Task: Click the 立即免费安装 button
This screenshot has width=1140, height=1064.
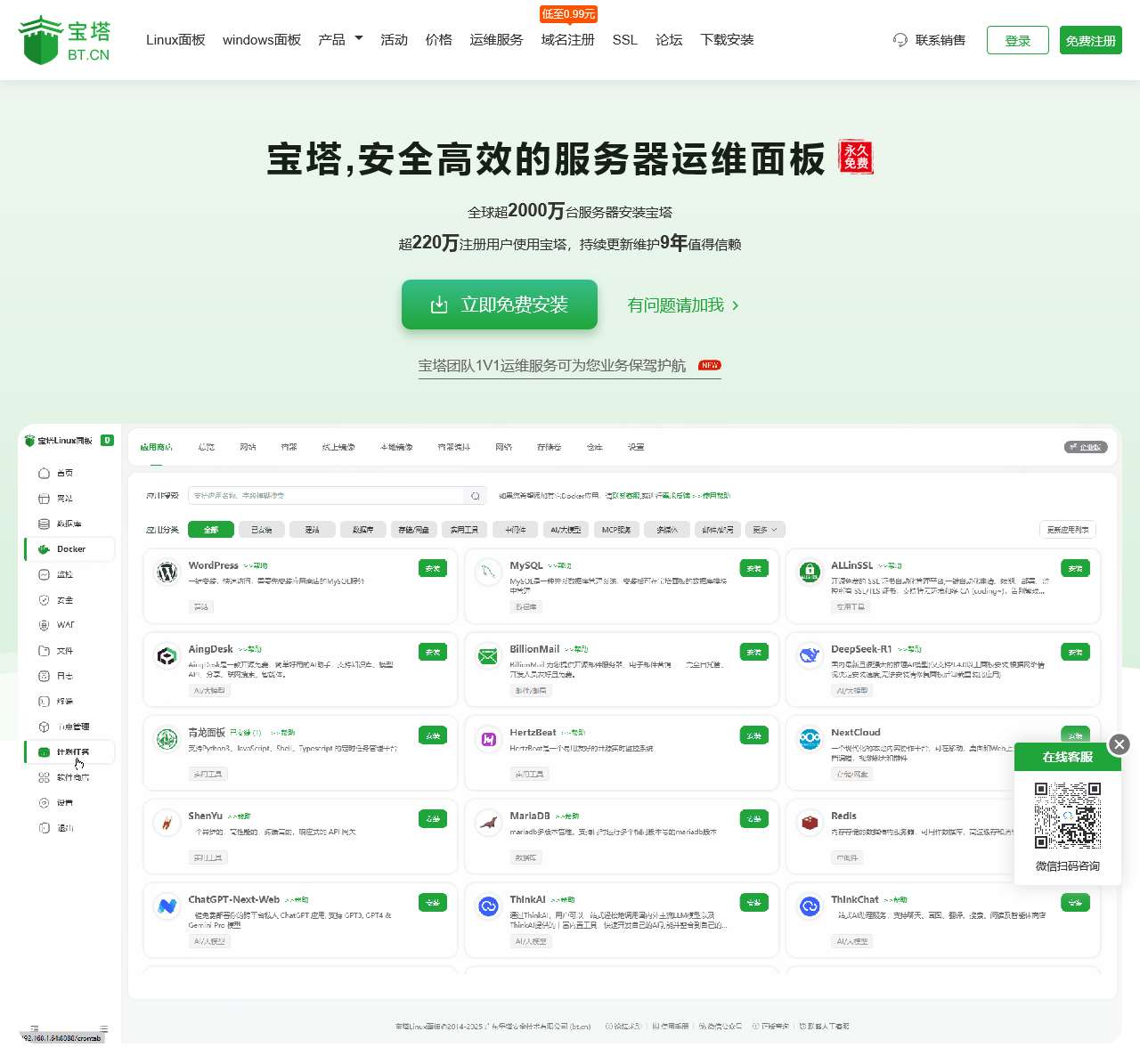Action: tap(500, 305)
